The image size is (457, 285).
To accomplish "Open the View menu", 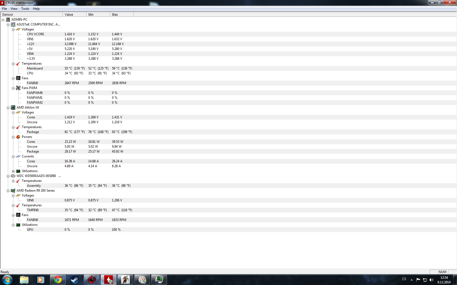I will click(x=14, y=9).
